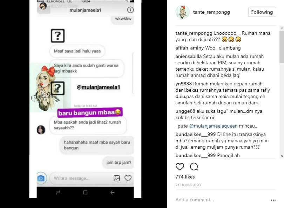View the 774 likes list
The height and width of the screenshot is (208, 284).
coord(185,177)
